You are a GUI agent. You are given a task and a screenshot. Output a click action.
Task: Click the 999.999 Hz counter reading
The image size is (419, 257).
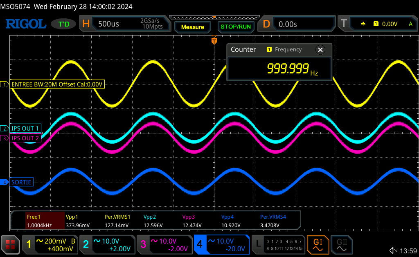coord(292,69)
